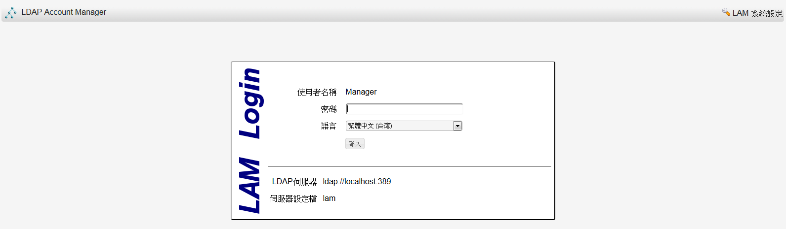786x229 pixels.
Task: Click the 使用者名稱 label
Action: point(317,93)
